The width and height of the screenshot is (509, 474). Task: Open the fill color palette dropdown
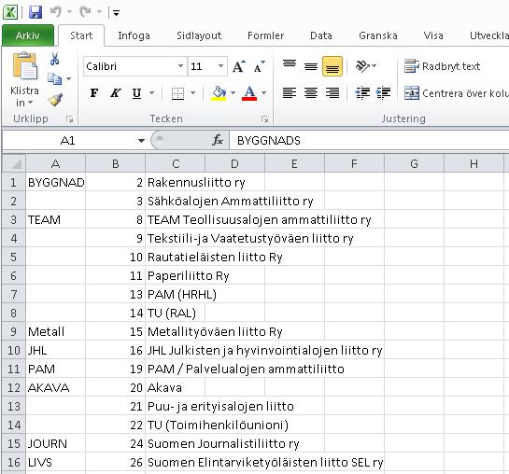[233, 93]
